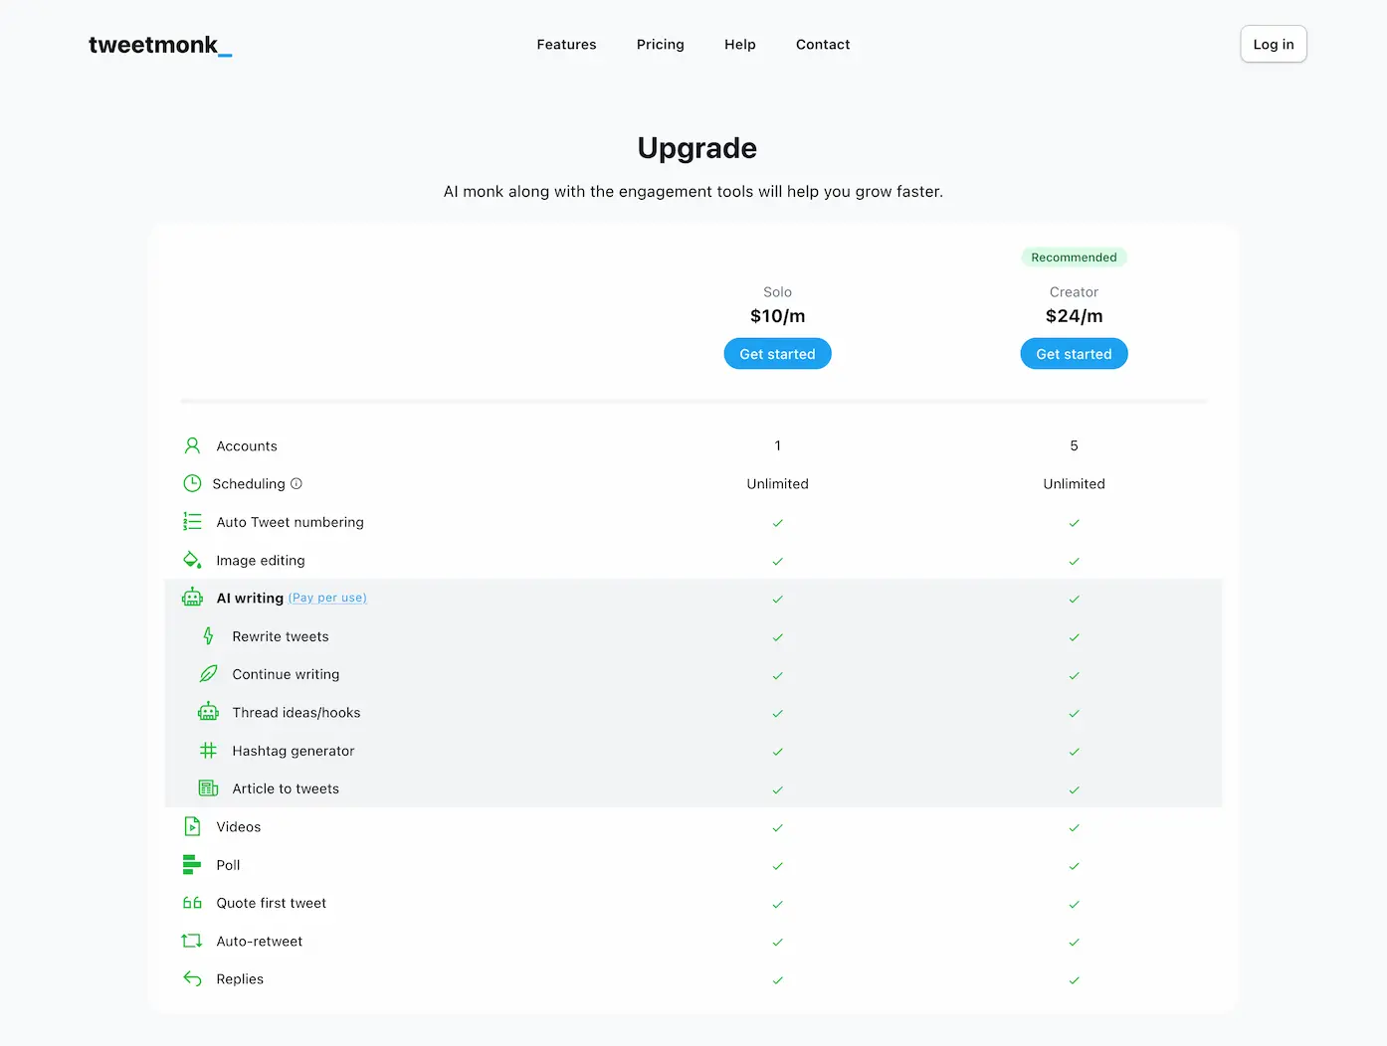Screen dimensions: 1387x1046
Task: Select Contact in the navigation
Action: [x=822, y=45]
